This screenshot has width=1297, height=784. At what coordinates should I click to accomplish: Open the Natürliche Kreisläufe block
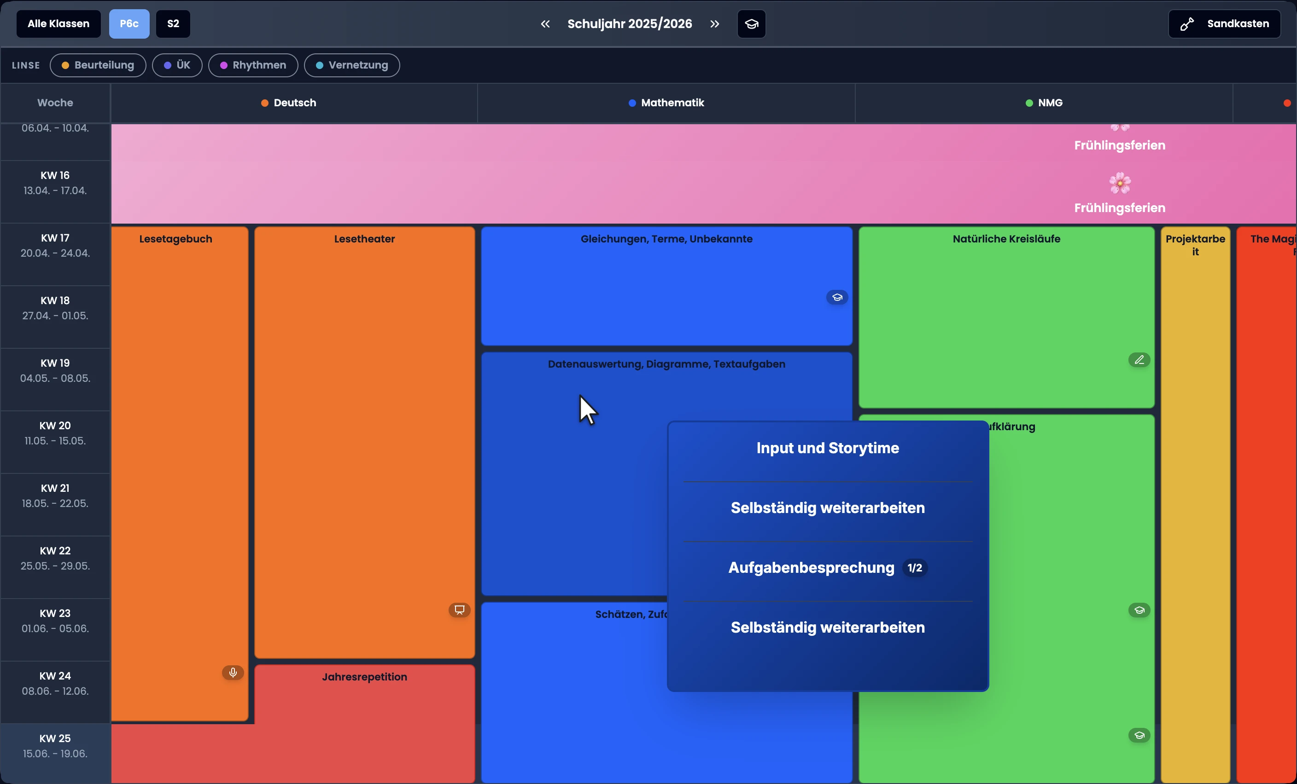[1006, 317]
